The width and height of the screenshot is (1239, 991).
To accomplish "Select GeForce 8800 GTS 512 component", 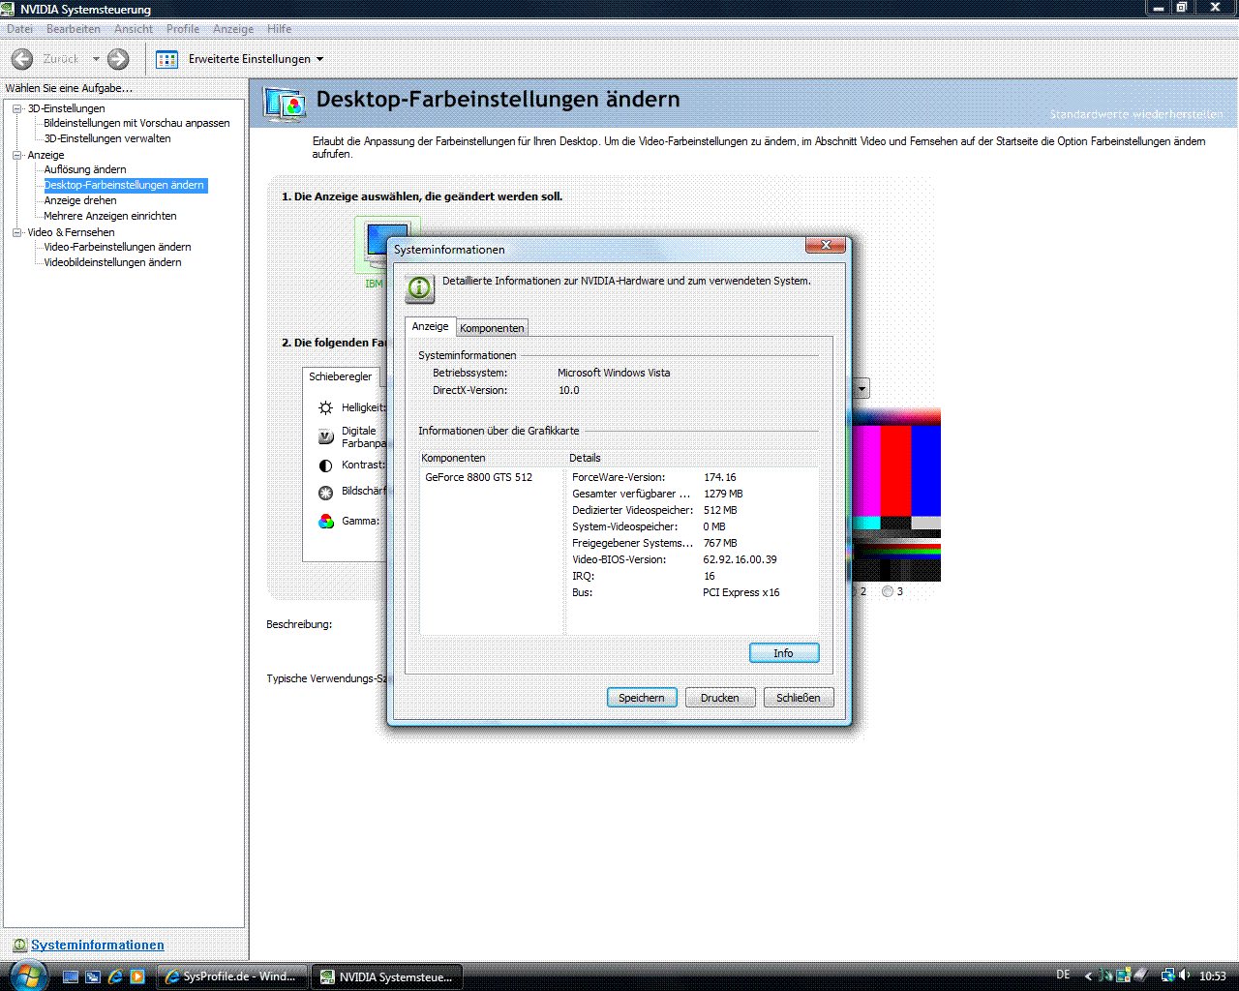I will 478,477.
